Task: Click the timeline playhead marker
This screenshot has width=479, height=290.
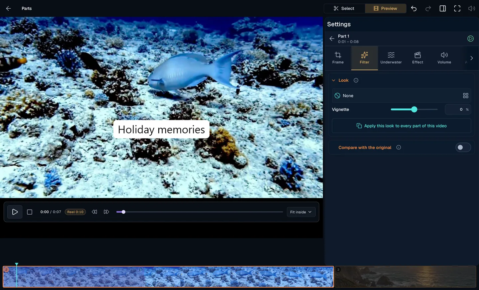Action: click(x=16, y=265)
